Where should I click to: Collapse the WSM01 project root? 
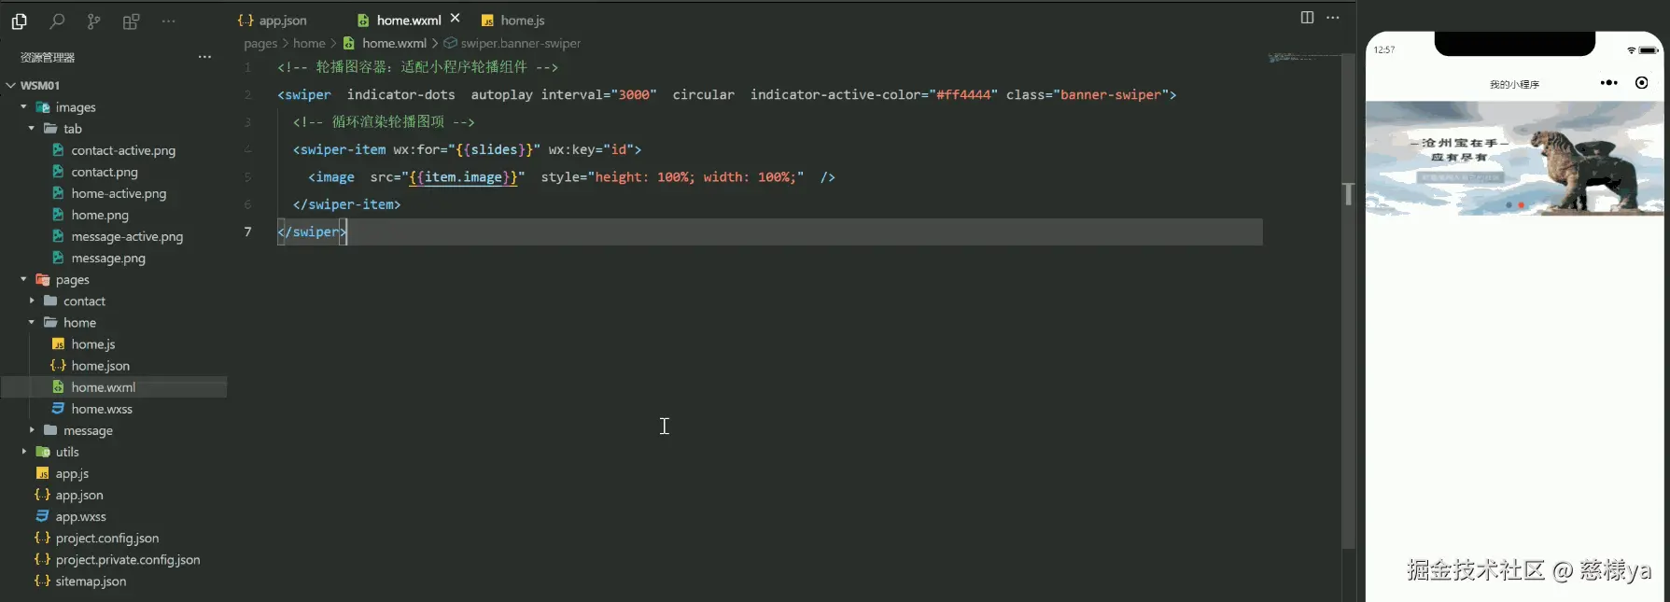[x=11, y=85]
